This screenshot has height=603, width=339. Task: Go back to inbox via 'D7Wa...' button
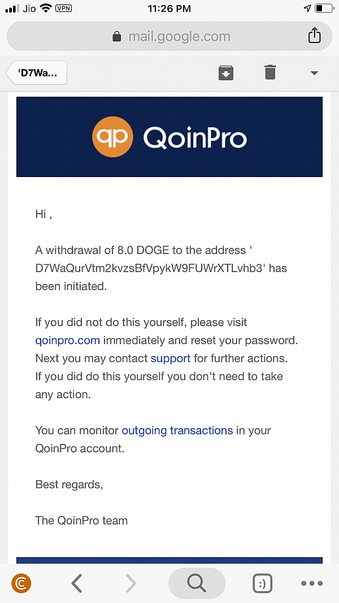click(x=37, y=73)
